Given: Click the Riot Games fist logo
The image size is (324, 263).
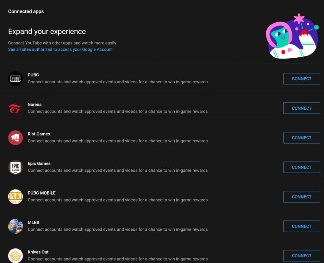Looking at the screenshot, I should click(16, 138).
